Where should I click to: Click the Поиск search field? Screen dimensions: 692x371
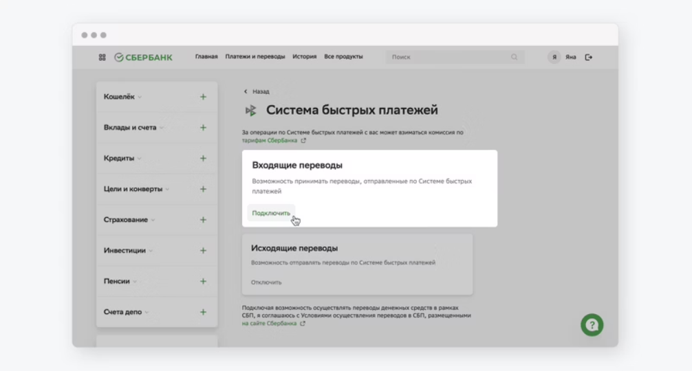(447, 57)
